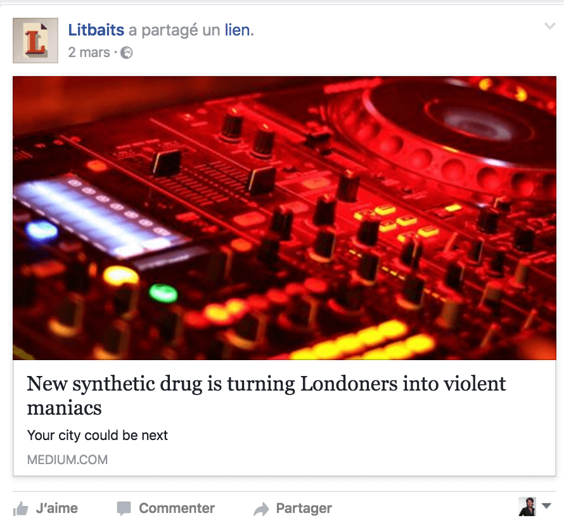Open the red DJ mixer article image

click(x=285, y=218)
